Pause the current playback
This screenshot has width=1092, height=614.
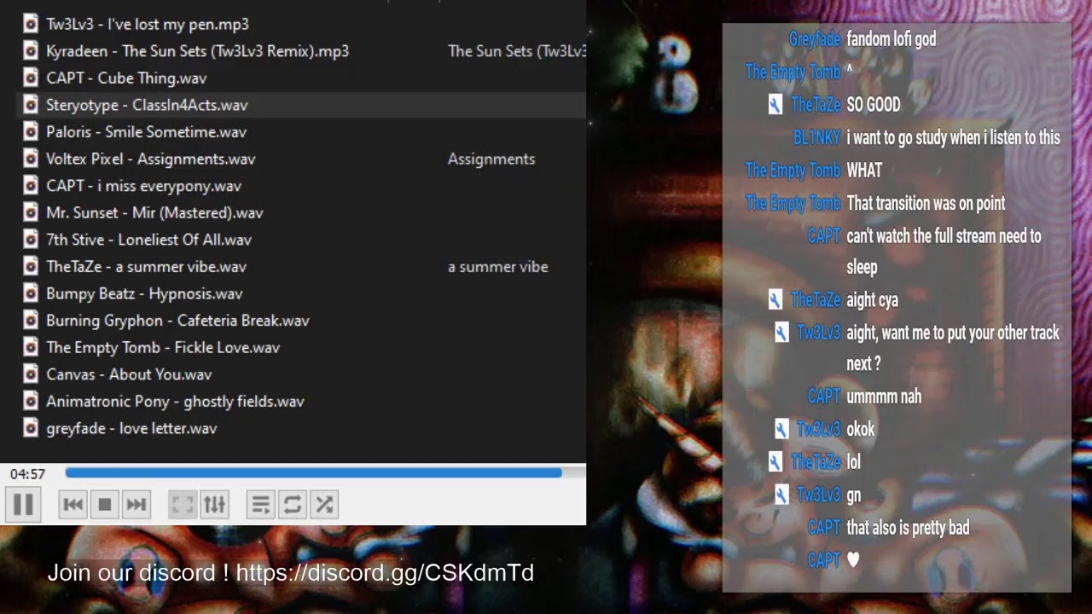coord(23,505)
